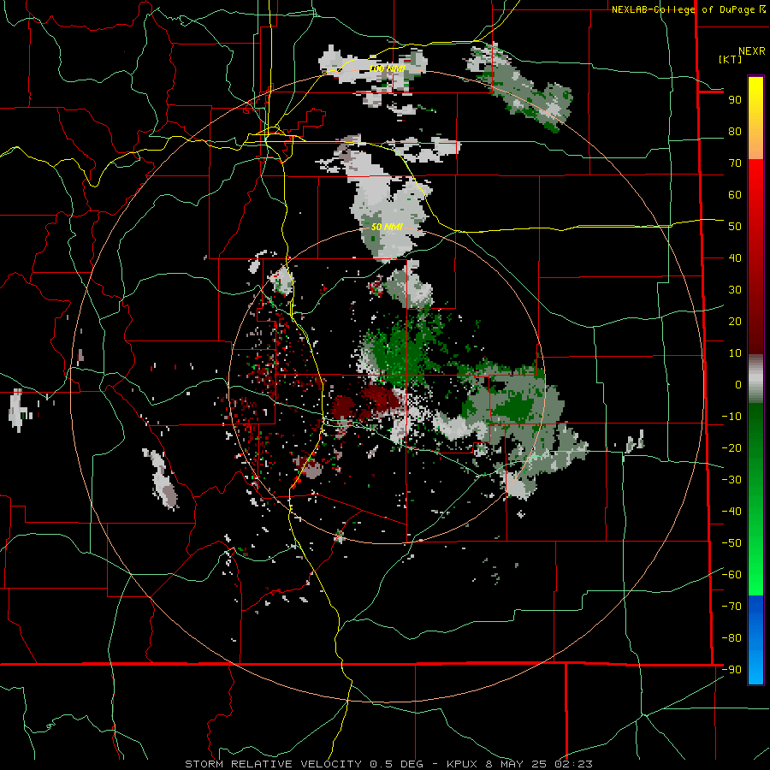Click the -80 value on the velocity scale
The height and width of the screenshot is (770, 770).
coord(731,638)
